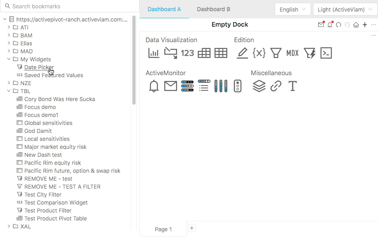Open the Light (ActiveViam) theme dropdown

coord(345,10)
